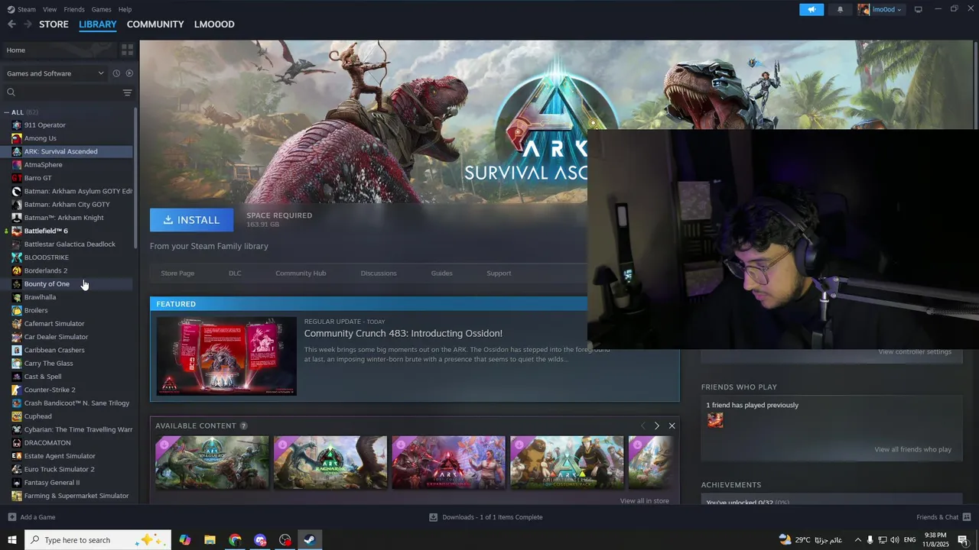
Task: Open the Guides link
Action: [x=441, y=273]
